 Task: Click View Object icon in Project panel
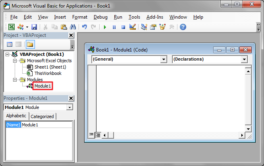coord(18,44)
